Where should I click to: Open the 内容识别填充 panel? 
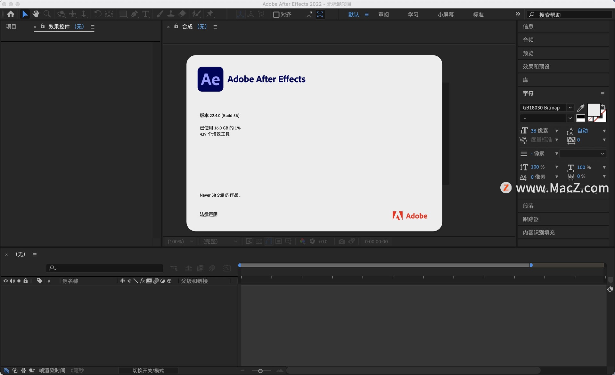pyautogui.click(x=539, y=232)
